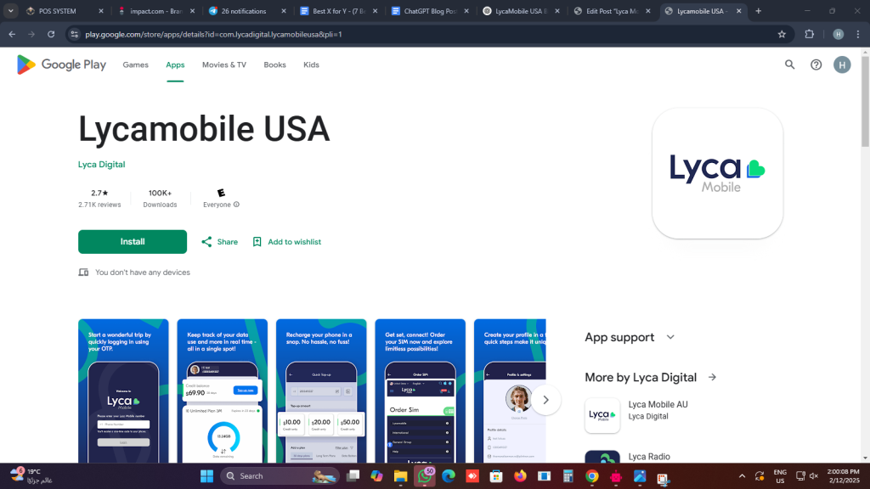Close the LycaMobile USA B tab
This screenshot has height=489, width=870.
(x=557, y=11)
